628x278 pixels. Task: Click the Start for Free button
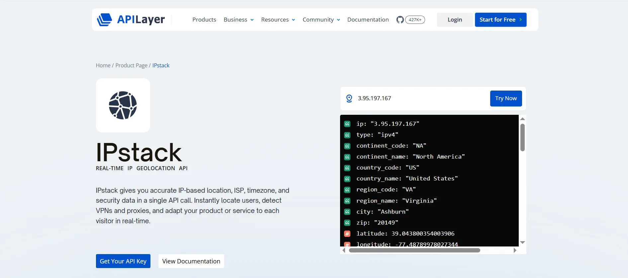tap(500, 20)
